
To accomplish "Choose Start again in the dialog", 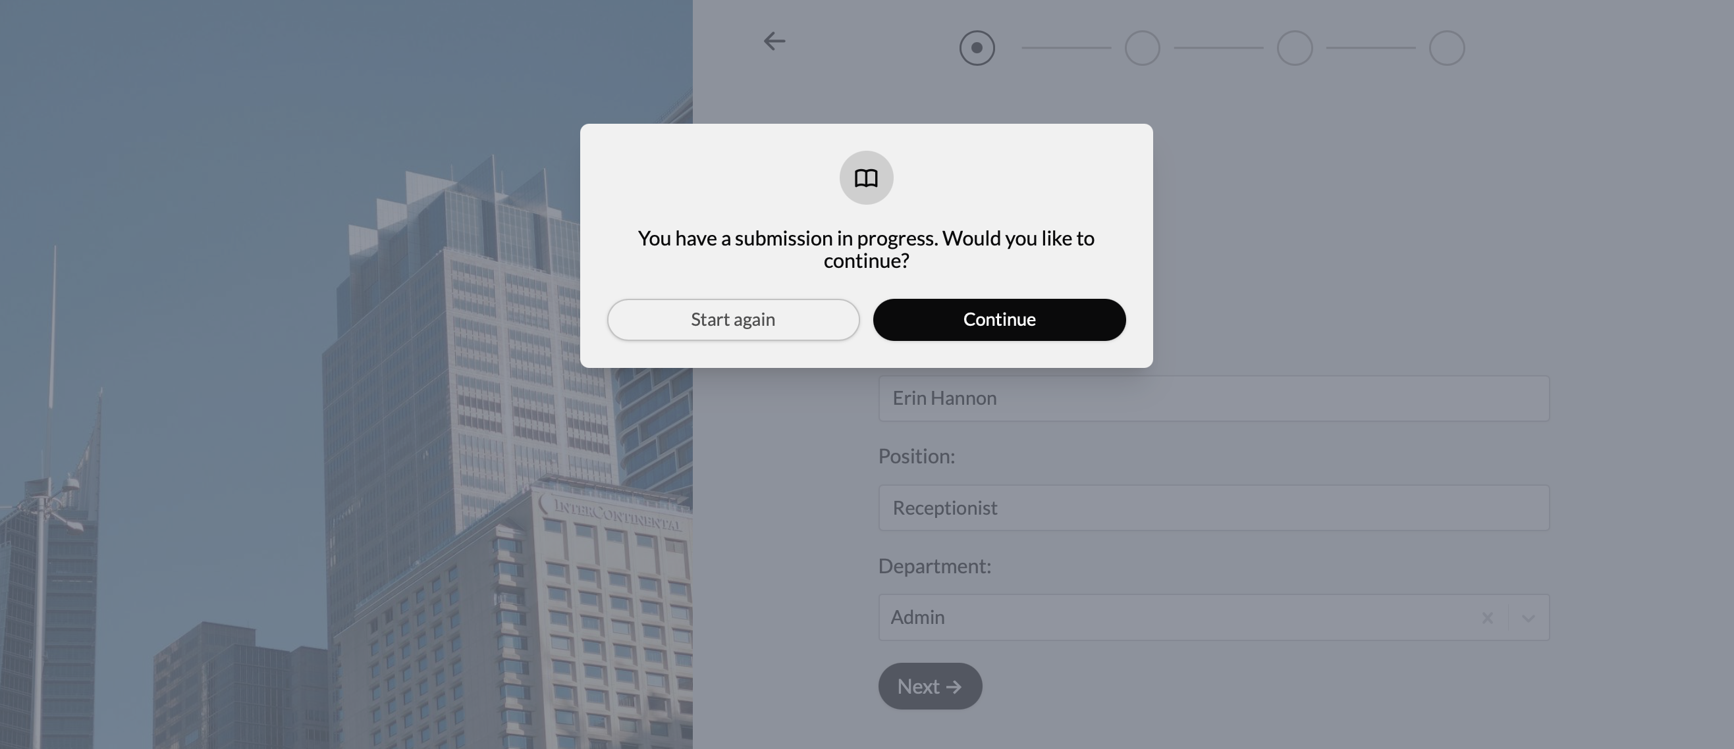I will point(733,320).
